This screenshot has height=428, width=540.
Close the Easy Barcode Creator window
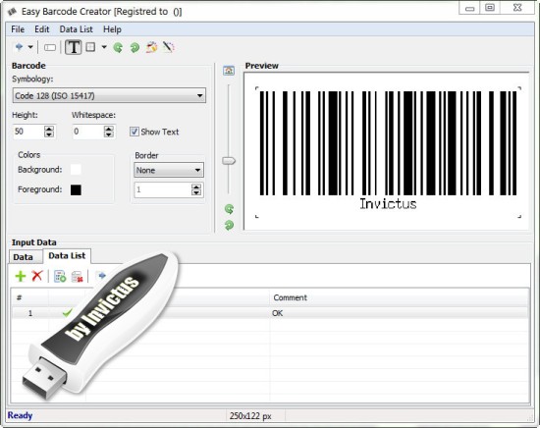click(x=517, y=8)
